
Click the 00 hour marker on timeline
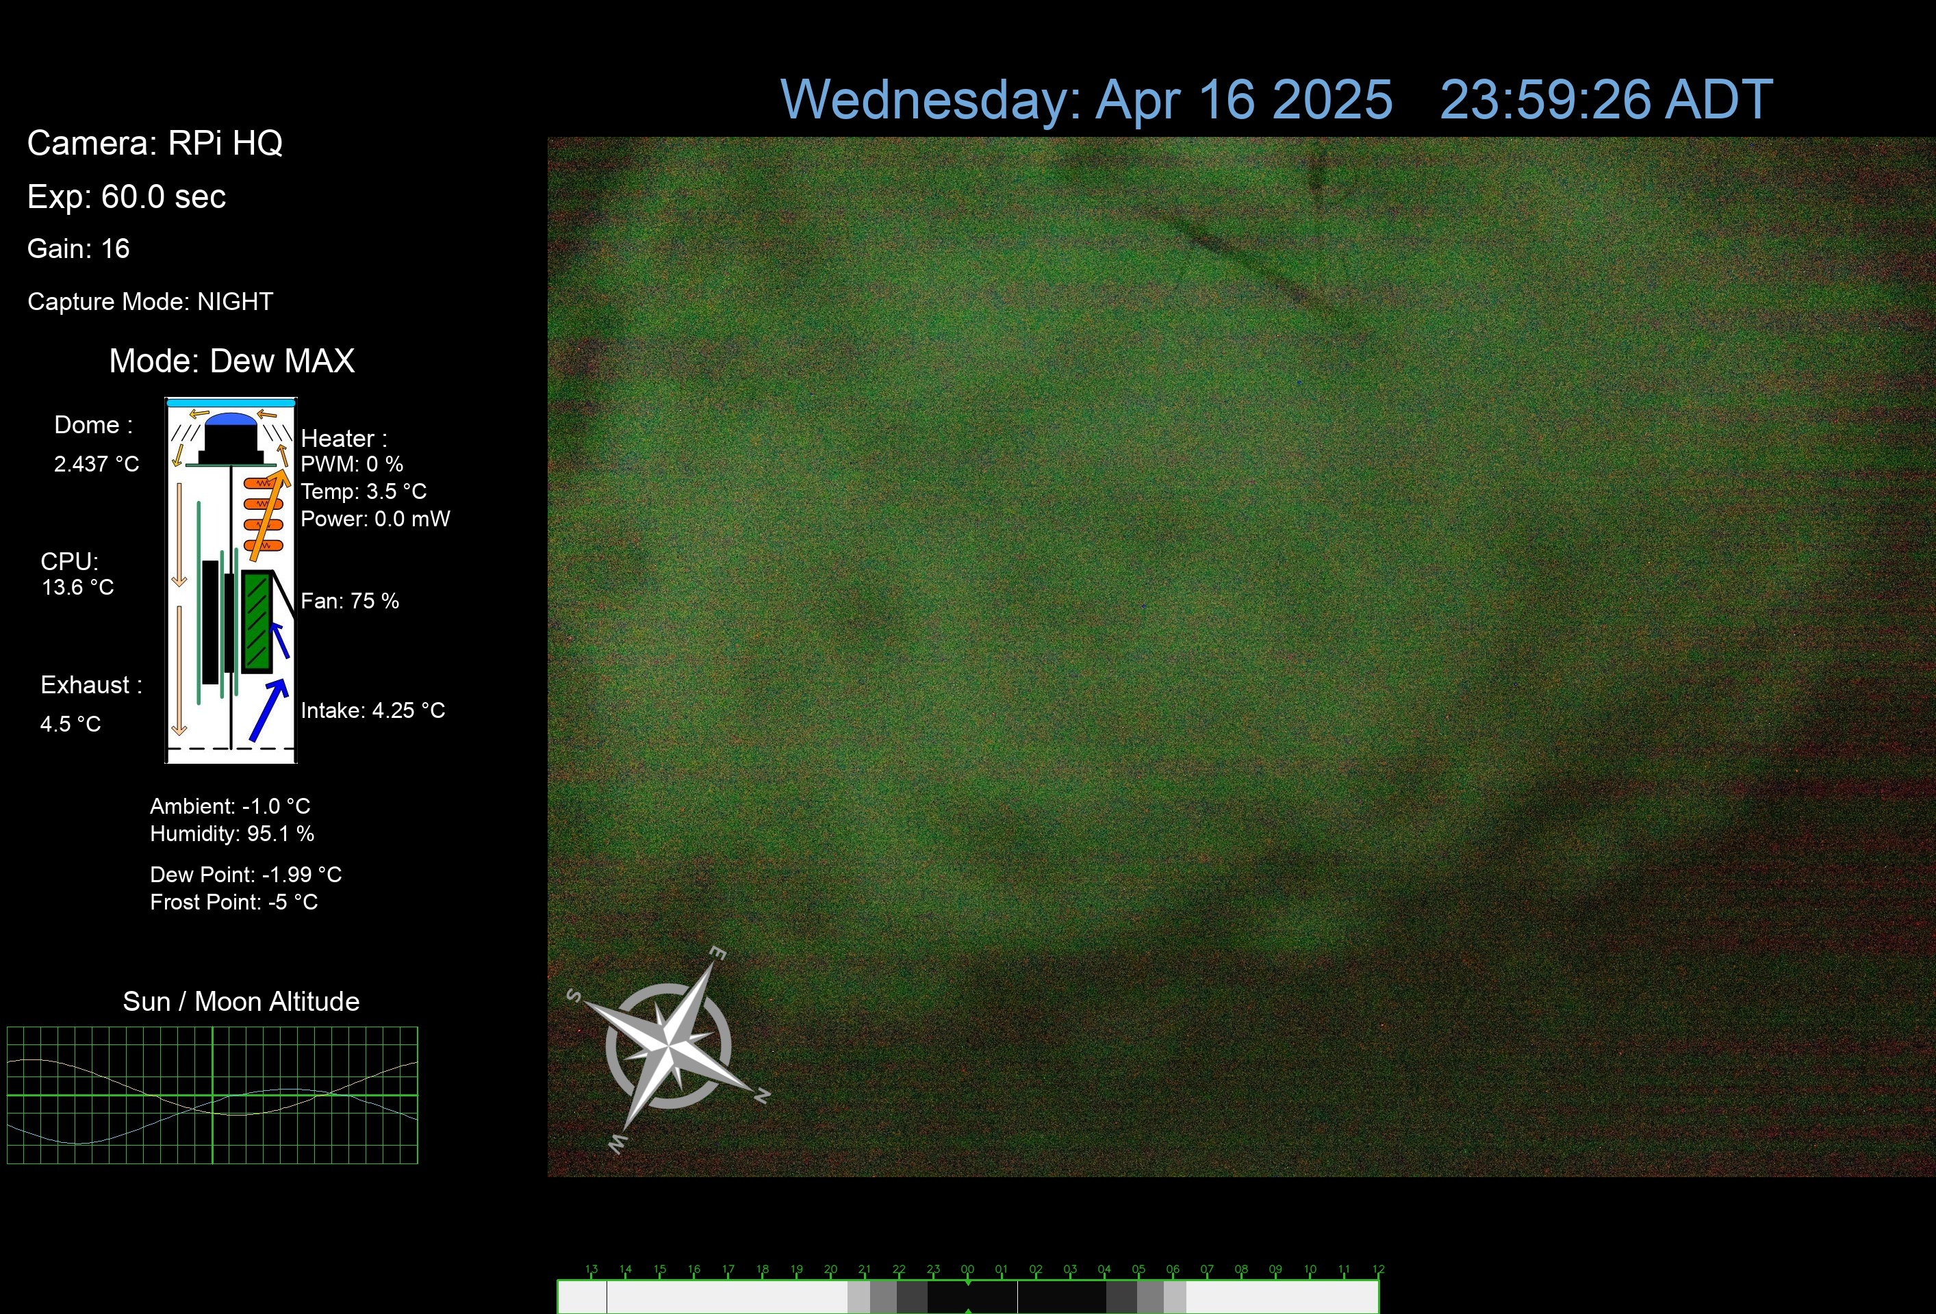point(967,1270)
